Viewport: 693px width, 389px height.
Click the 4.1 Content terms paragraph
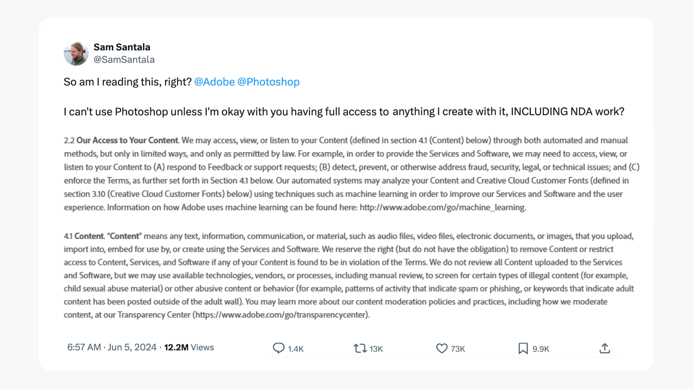coord(346,275)
